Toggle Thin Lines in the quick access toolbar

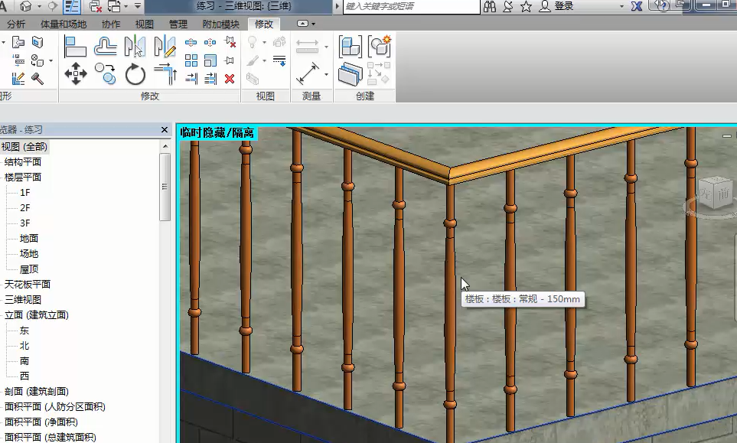click(x=71, y=7)
